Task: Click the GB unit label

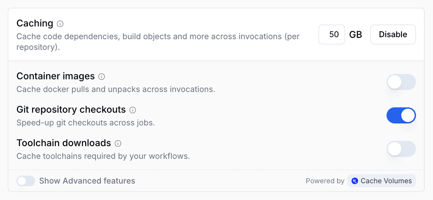Action: coord(355,35)
